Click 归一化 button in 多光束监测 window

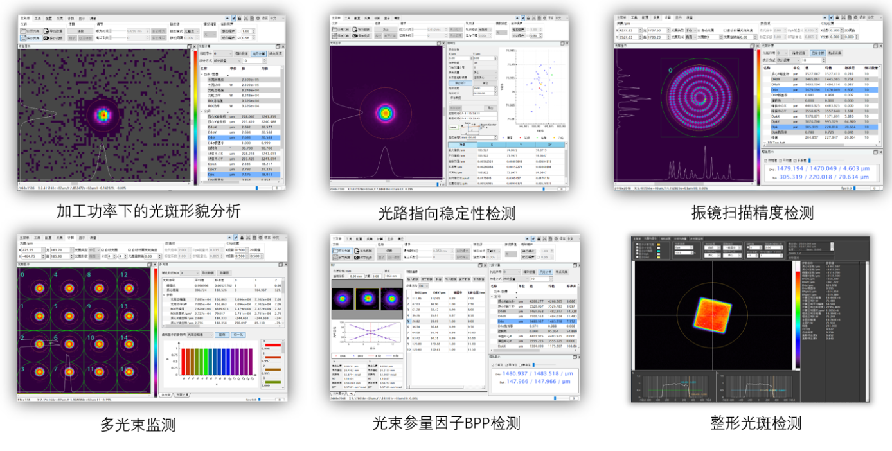pyautogui.click(x=238, y=335)
